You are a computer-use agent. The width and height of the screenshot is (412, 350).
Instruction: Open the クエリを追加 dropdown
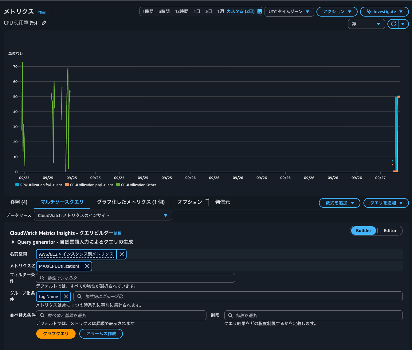pos(386,203)
